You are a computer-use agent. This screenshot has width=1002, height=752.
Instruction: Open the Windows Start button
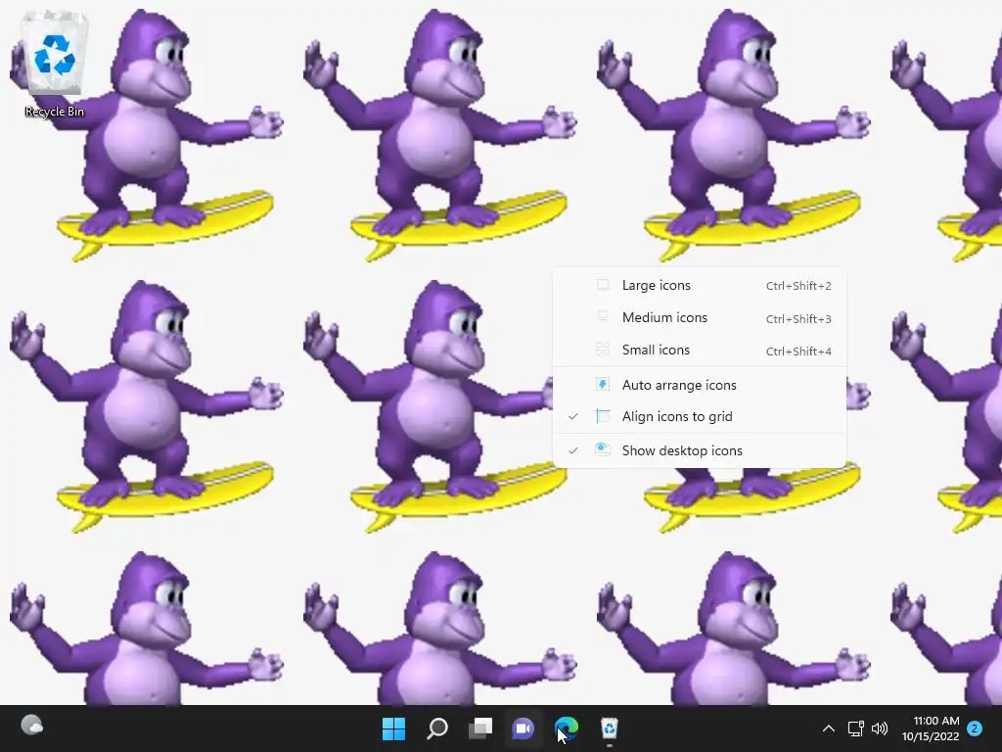pyautogui.click(x=393, y=728)
